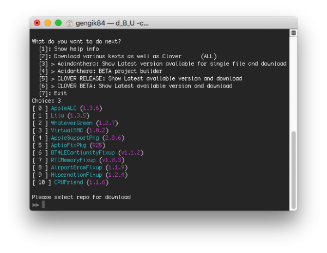Close the terminal window with red button

[x=37, y=23]
